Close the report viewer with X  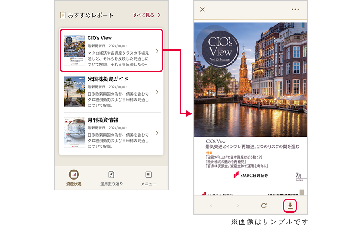point(202,10)
